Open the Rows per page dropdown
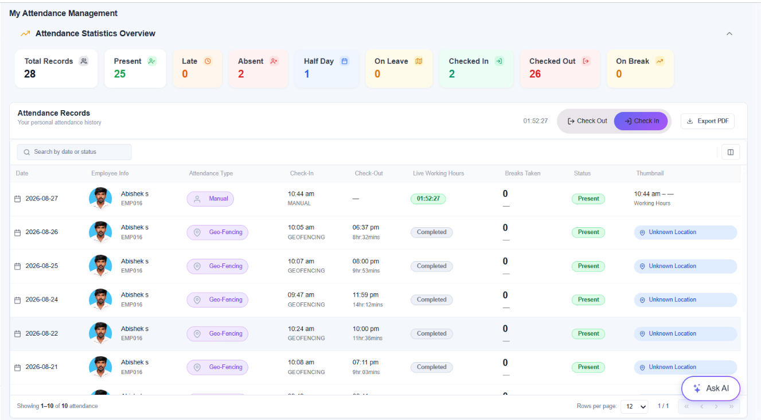The width and height of the screenshot is (761, 420). tap(635, 406)
